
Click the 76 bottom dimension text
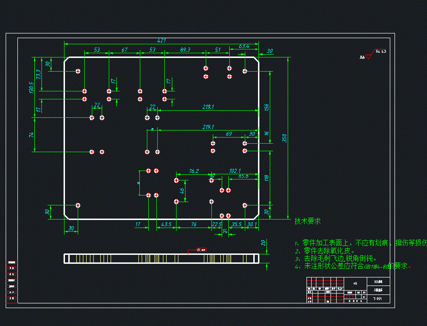point(193,224)
